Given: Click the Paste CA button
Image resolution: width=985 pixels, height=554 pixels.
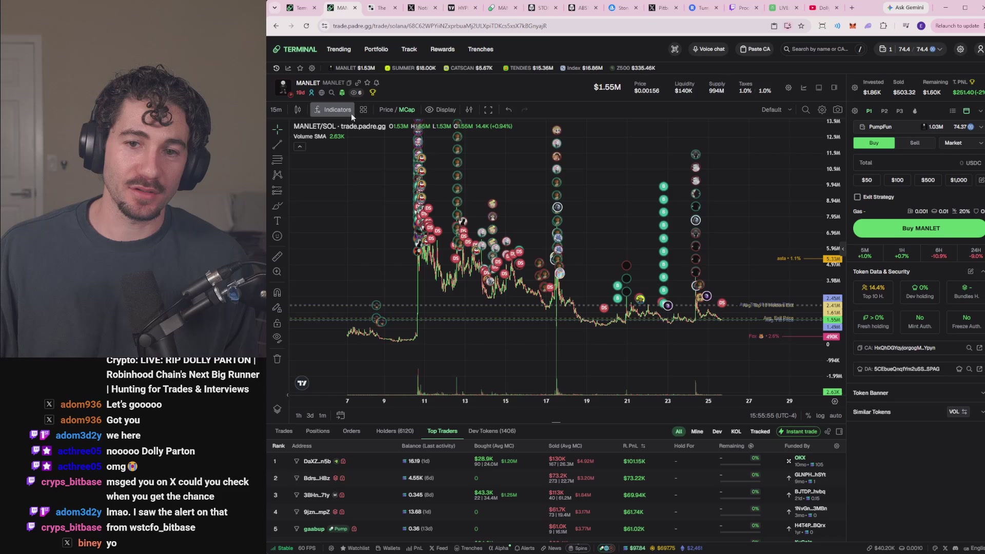Looking at the screenshot, I should click(x=755, y=49).
